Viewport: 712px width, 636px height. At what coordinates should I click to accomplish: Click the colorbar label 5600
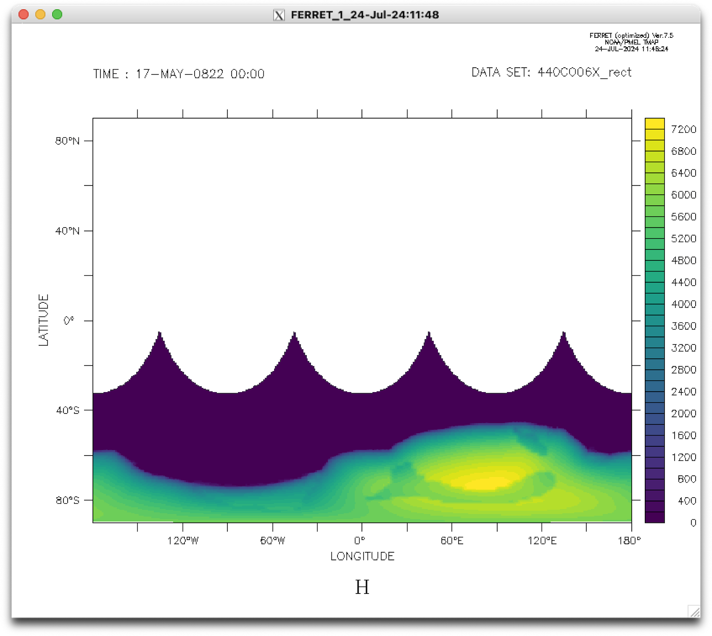click(684, 217)
